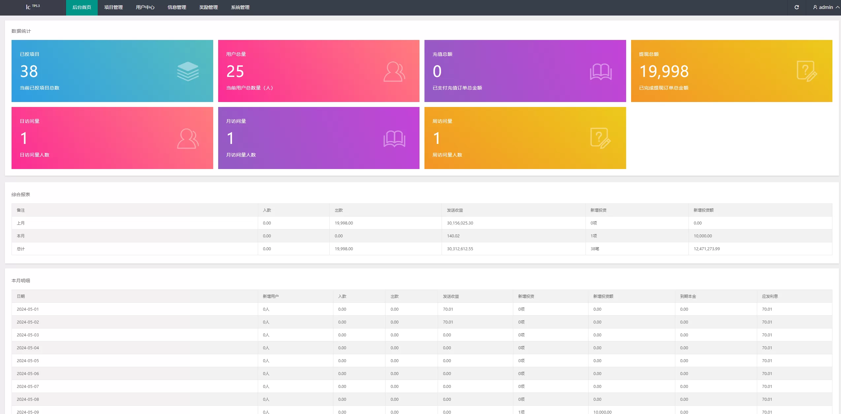
Task: Open the 信息管理 menu
Action: point(177,7)
